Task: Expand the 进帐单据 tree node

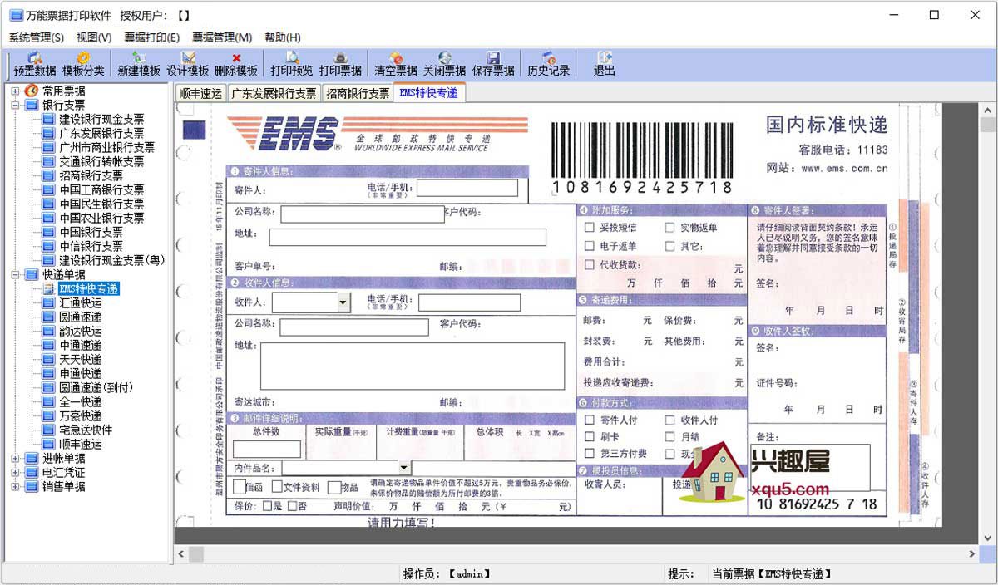Action: (x=15, y=459)
